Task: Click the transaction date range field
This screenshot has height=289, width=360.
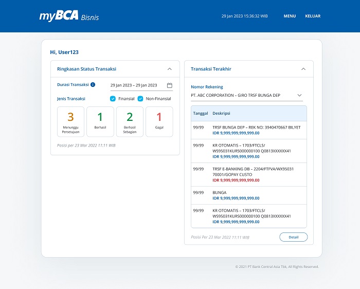Action: [x=135, y=85]
